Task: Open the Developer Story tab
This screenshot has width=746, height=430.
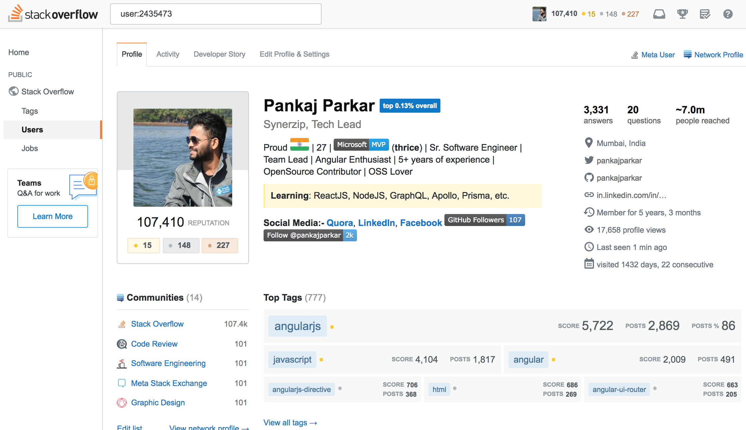Action: pos(220,54)
